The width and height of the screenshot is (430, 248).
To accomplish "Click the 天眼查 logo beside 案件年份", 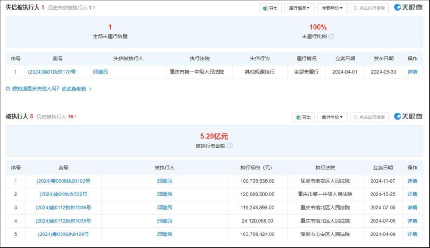I will point(408,117).
